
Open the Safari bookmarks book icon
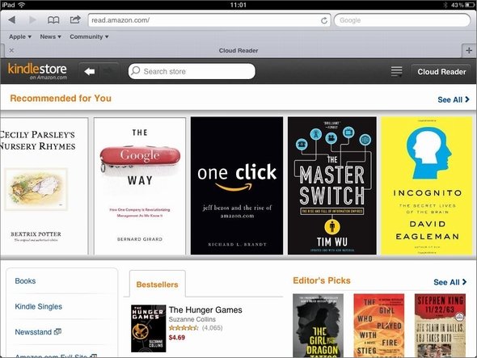pos(53,20)
